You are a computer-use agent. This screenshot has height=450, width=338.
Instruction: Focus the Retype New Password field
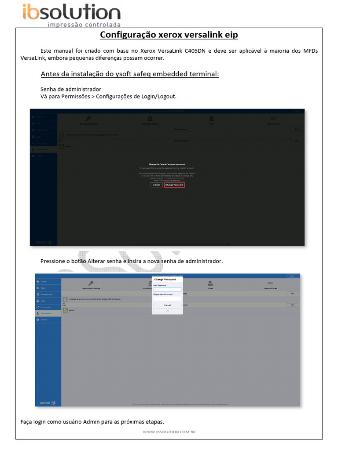tap(167, 299)
